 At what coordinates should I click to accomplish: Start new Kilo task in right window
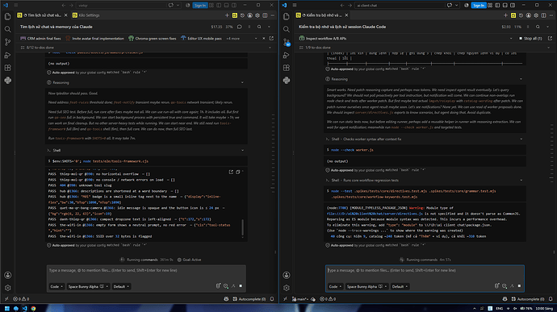[x=505, y=15]
